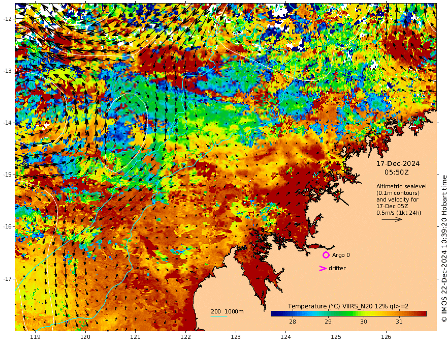Click the longitude axis label 126
Viewport: 447px width, 346px height.
pyautogui.click(x=386, y=337)
